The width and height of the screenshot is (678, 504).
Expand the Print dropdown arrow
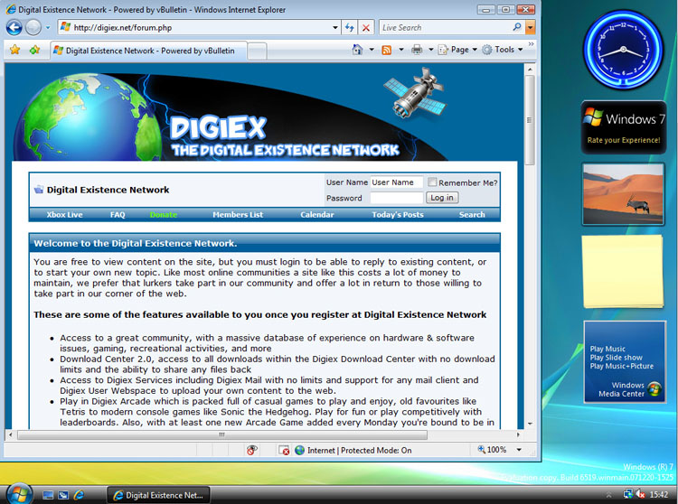430,50
